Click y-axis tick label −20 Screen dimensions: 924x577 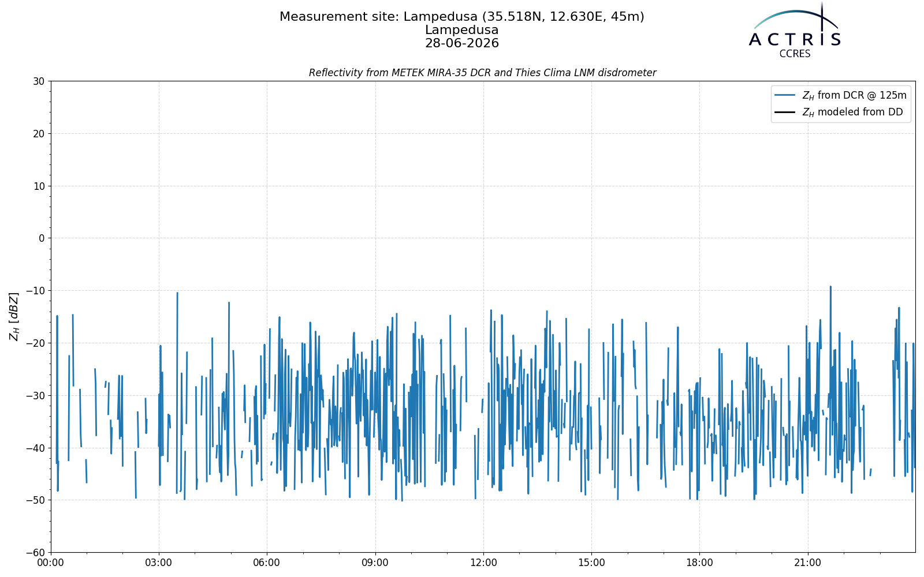tap(35, 343)
